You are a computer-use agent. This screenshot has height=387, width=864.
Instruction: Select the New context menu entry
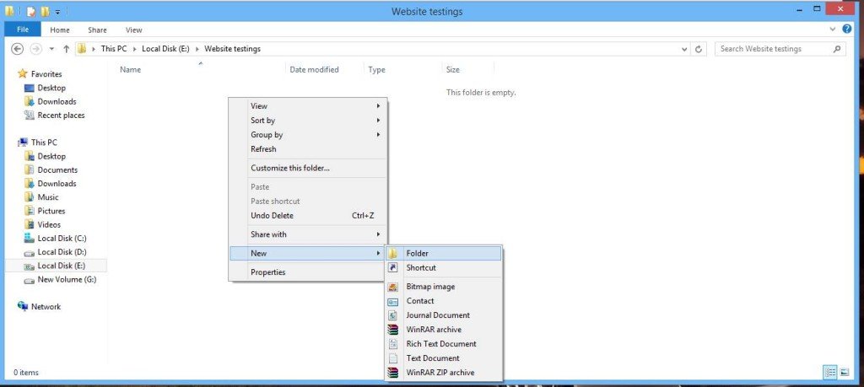coord(308,253)
